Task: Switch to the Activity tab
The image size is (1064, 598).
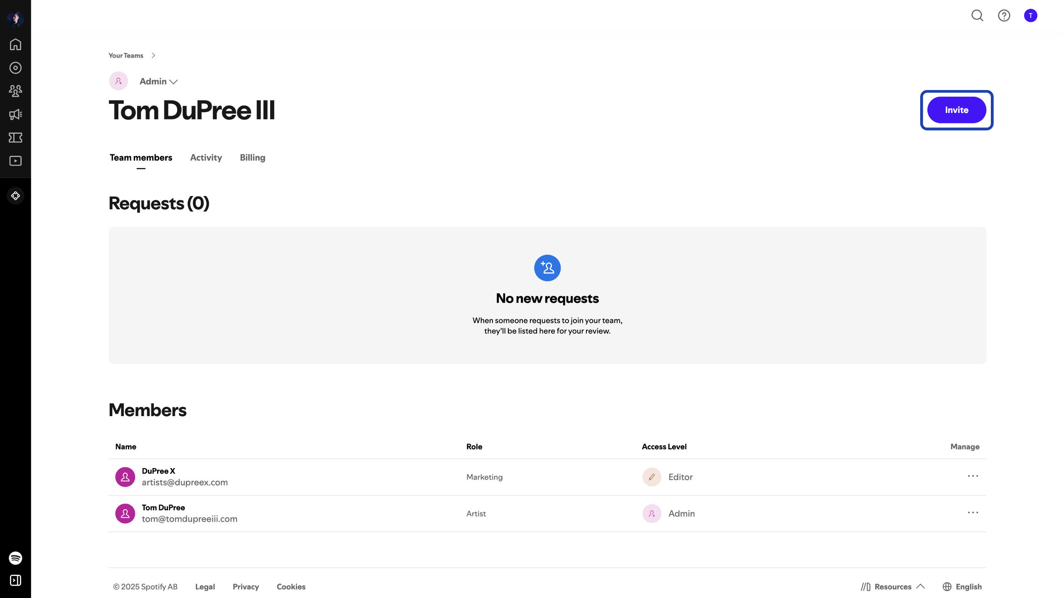Action: click(206, 158)
